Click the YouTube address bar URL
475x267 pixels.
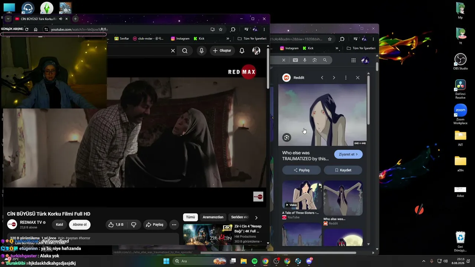point(79,29)
